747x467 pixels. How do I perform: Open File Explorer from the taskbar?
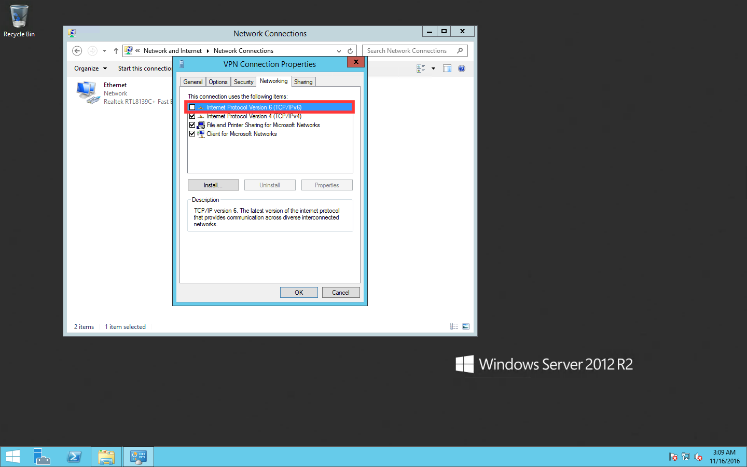[x=106, y=457]
